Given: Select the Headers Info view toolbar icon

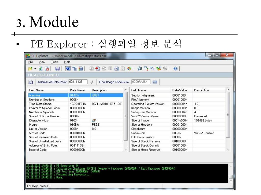Looking at the screenshot, I should 68,69.
